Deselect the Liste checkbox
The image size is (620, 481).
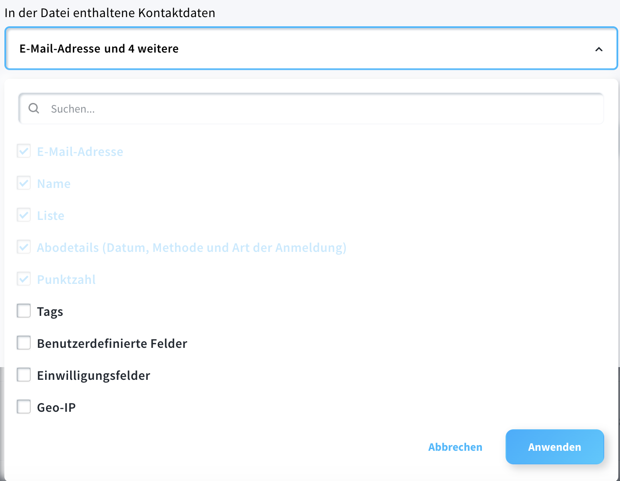[24, 215]
